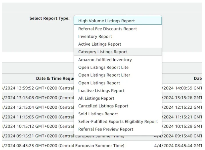Choose Referral Fee Discounts Report
205x150 pixels.
pos(118,29)
